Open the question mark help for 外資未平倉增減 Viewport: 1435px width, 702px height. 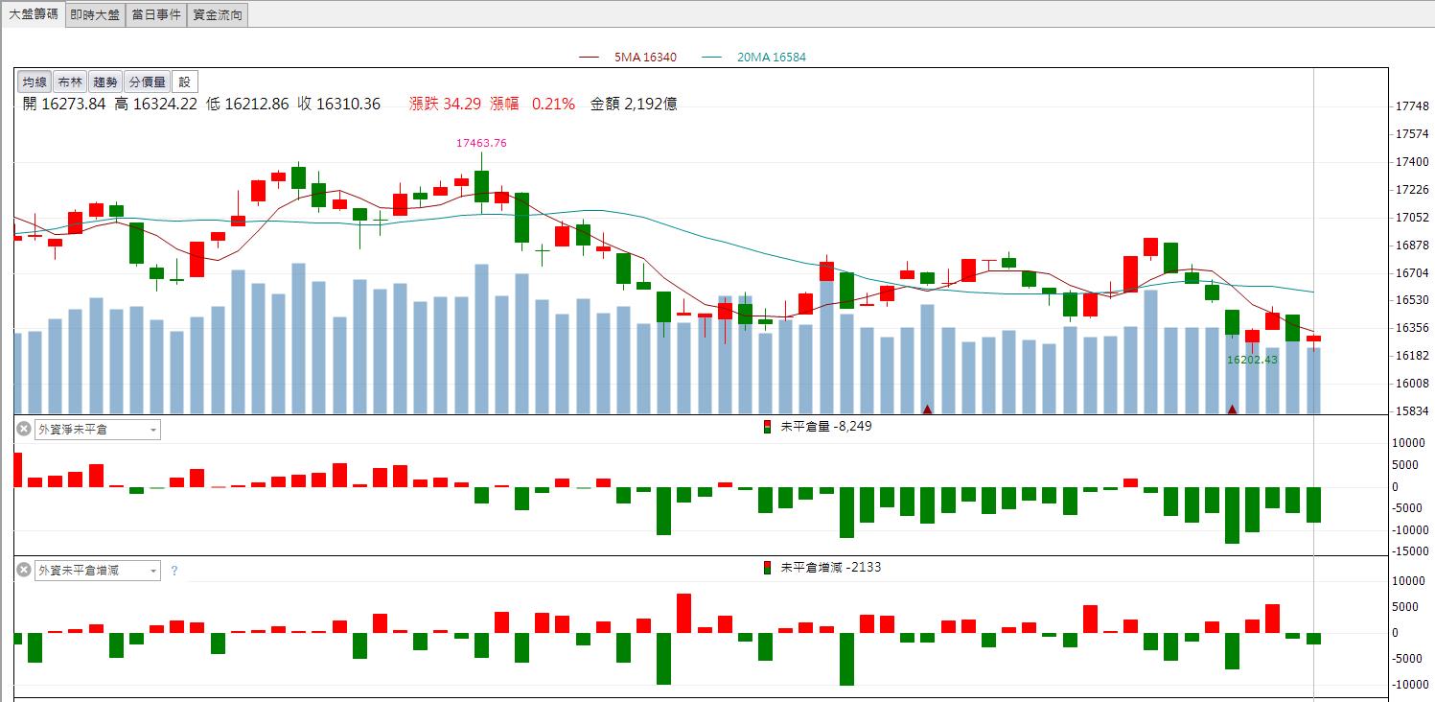(174, 571)
